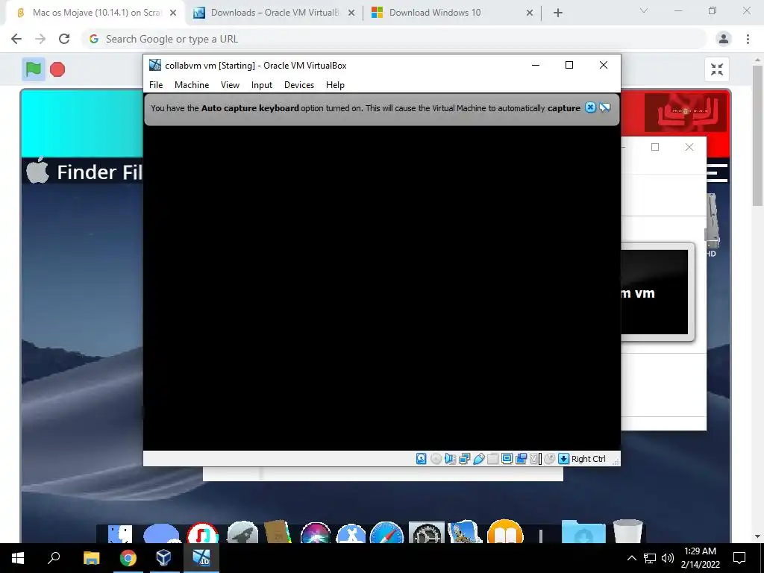This screenshot has height=573, width=764.
Task: Click the red logo thumbnail at top right of stage
Action: [x=686, y=113]
